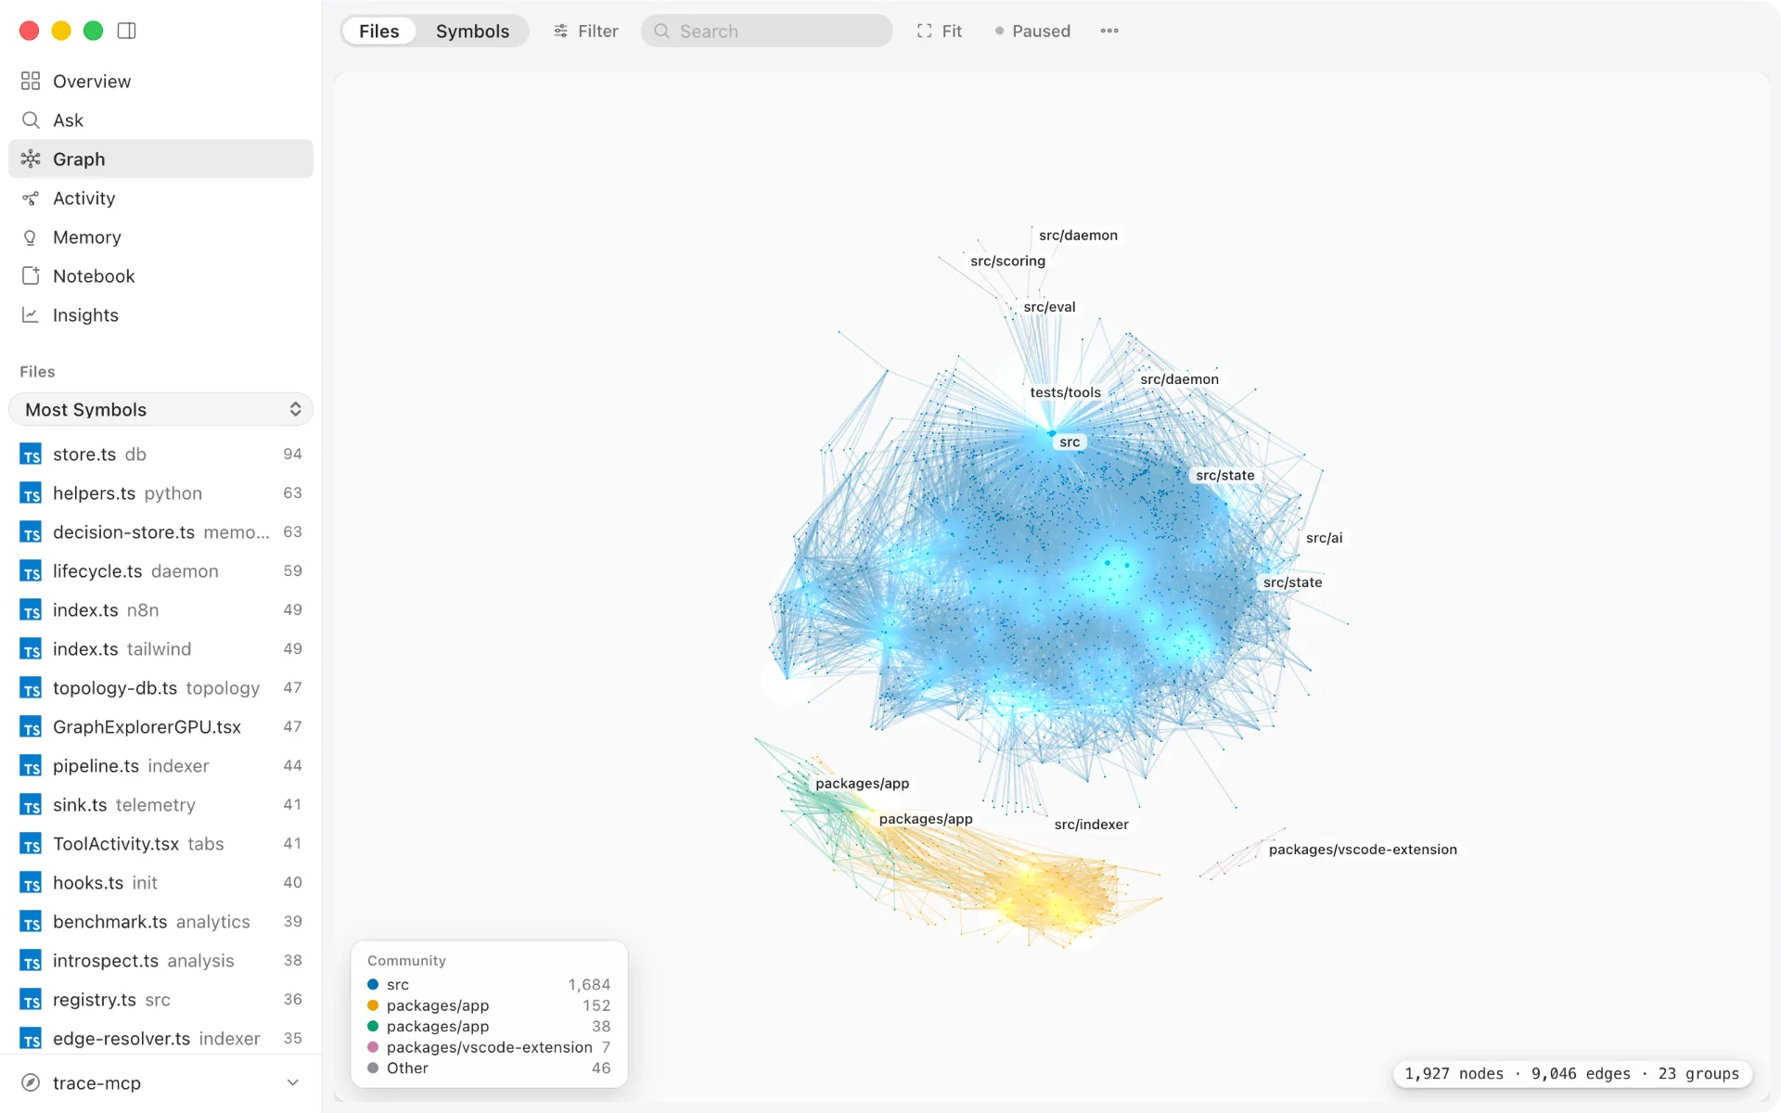Click the Notebook page icon
This screenshot has height=1113, width=1781.
pos(31,276)
